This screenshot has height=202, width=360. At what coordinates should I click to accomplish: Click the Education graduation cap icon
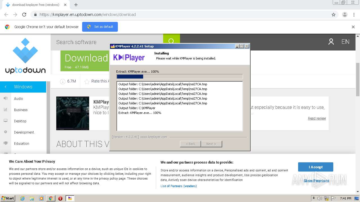[x=5, y=143]
